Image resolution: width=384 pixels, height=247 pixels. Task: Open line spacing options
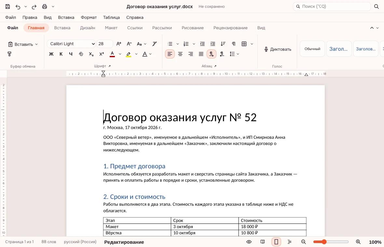click(234, 54)
